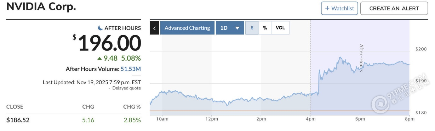The height and width of the screenshot is (131, 435).
Task: Toggle the VOL volume display
Action: [x=280, y=28]
